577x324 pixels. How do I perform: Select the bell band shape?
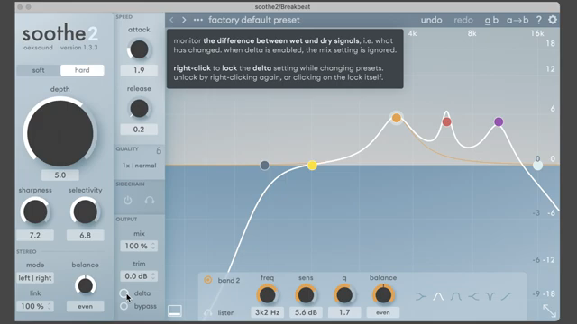438,296
